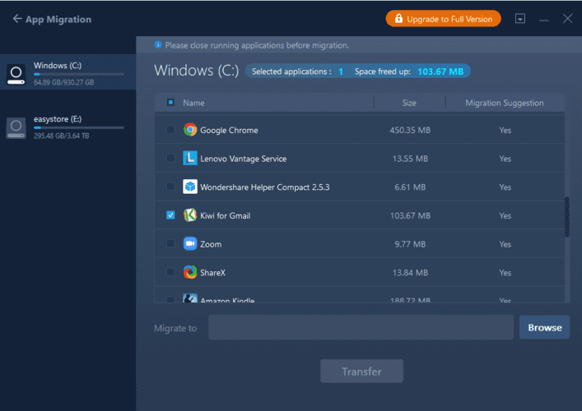582x411 pixels.
Task: Click the 295.48 GB/3.64 TB text
Action: [61, 136]
